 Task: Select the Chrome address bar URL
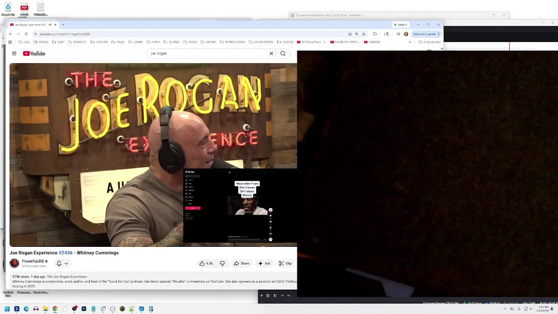(x=65, y=34)
